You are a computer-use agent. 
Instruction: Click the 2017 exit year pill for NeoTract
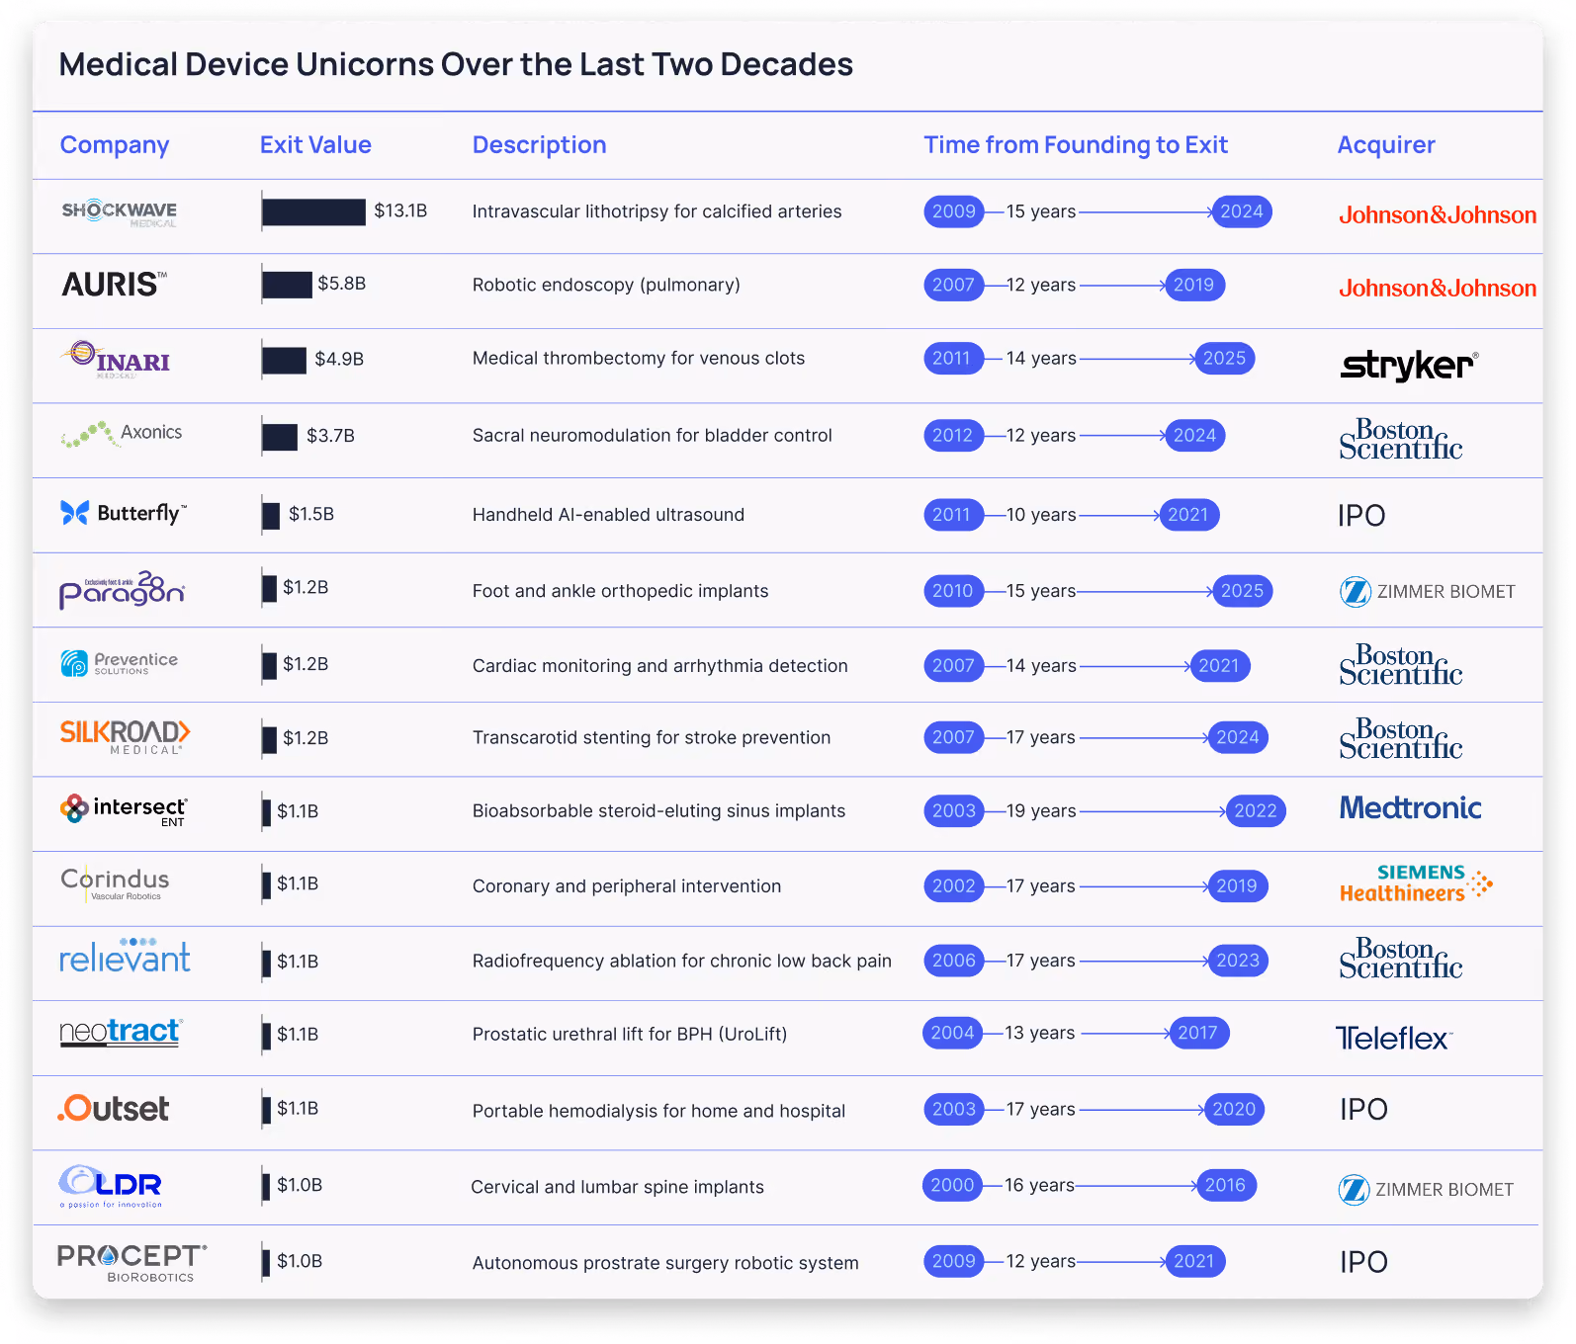coord(1198,1033)
